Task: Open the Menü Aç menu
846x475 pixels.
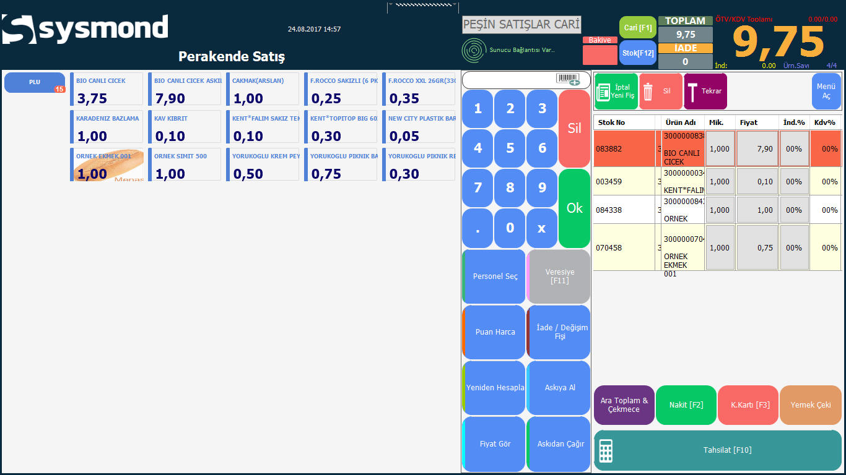Action: coord(826,92)
